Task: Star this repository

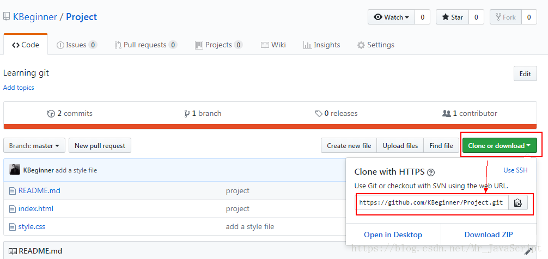Action: coord(453,17)
